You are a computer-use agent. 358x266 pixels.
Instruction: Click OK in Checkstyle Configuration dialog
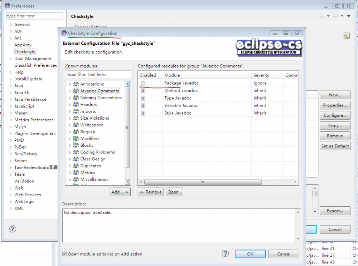pyautogui.click(x=250, y=254)
